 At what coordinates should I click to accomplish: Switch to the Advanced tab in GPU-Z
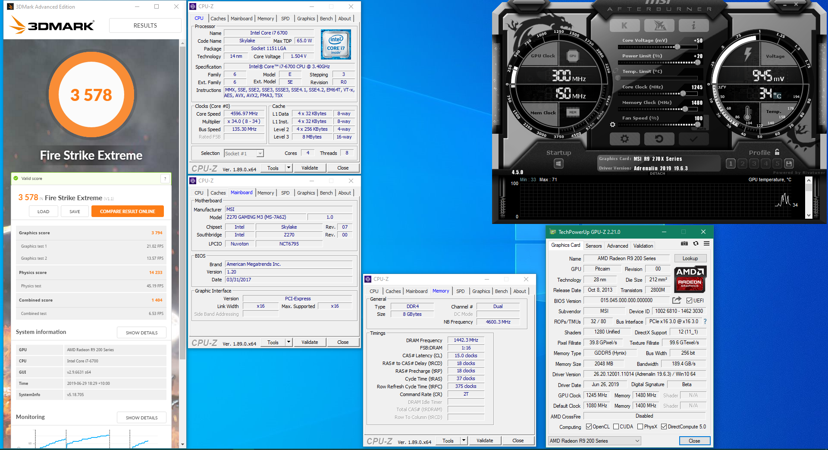(x=618, y=246)
